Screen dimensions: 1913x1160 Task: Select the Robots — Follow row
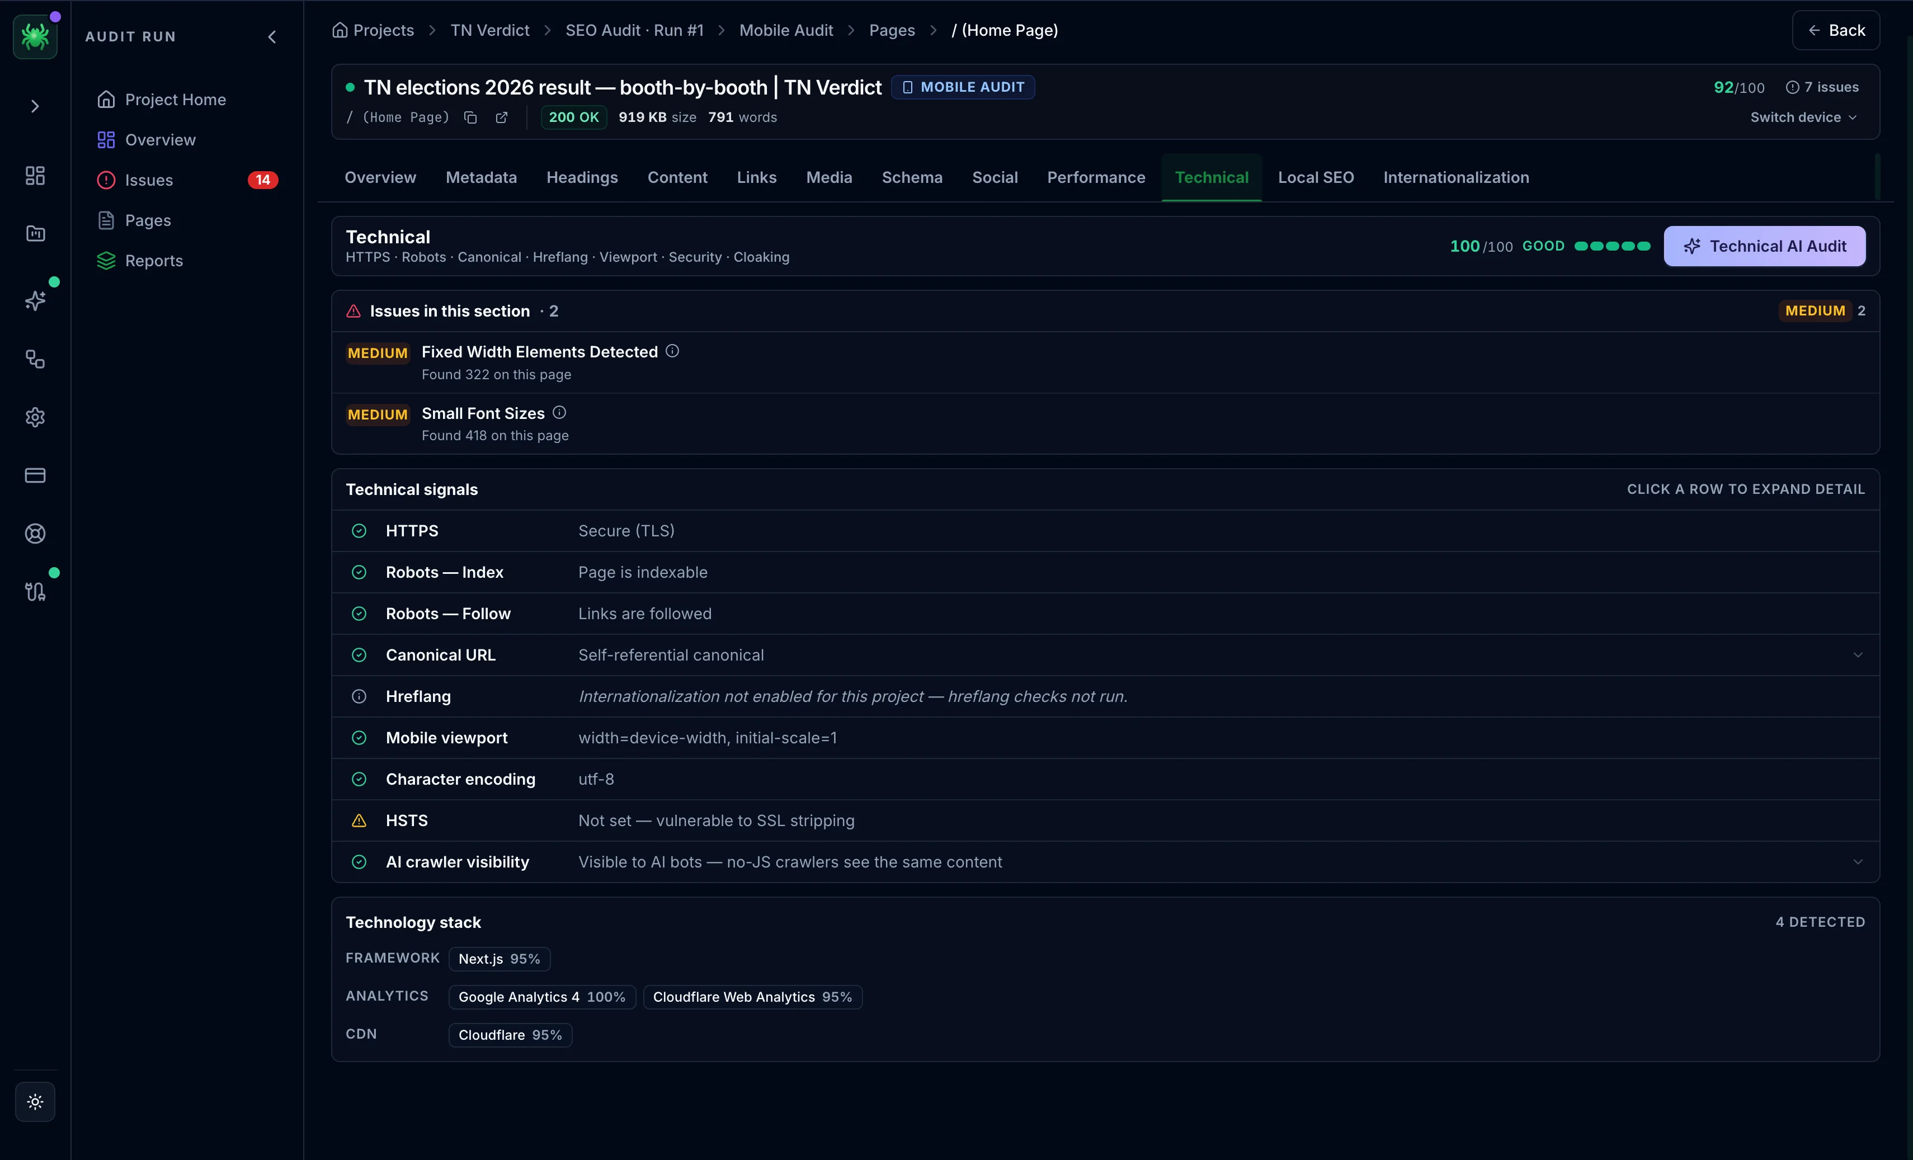(1105, 614)
